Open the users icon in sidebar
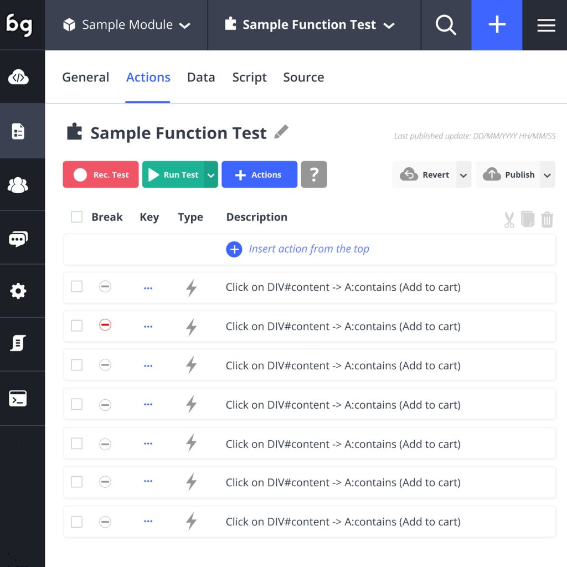This screenshot has height=567, width=567. [18, 185]
